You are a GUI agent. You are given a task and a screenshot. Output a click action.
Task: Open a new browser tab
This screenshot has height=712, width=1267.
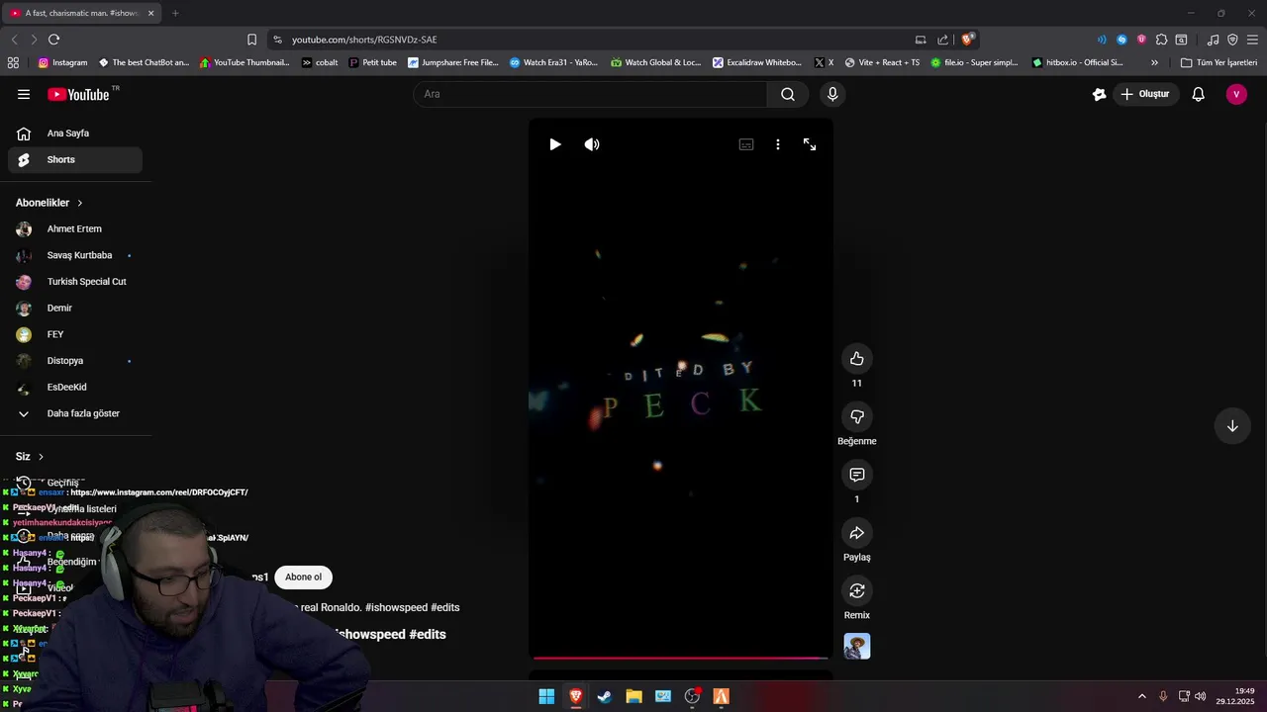(x=175, y=13)
